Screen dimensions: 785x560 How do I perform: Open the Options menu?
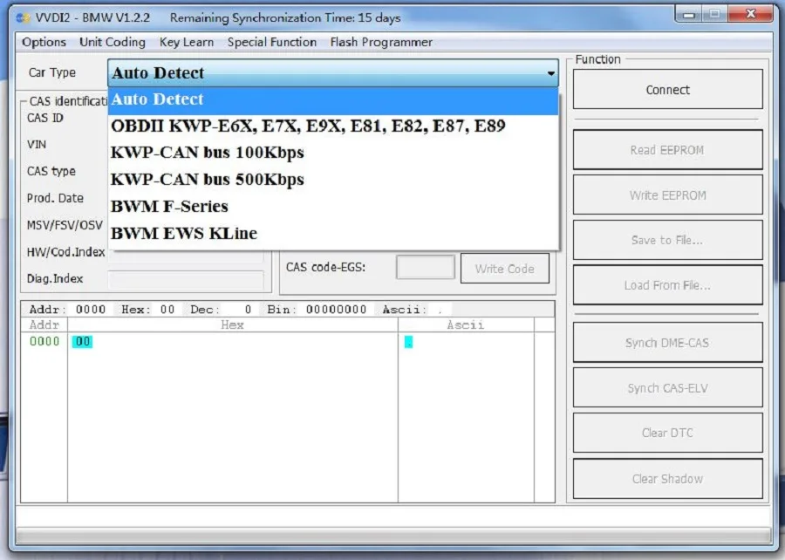(x=44, y=42)
